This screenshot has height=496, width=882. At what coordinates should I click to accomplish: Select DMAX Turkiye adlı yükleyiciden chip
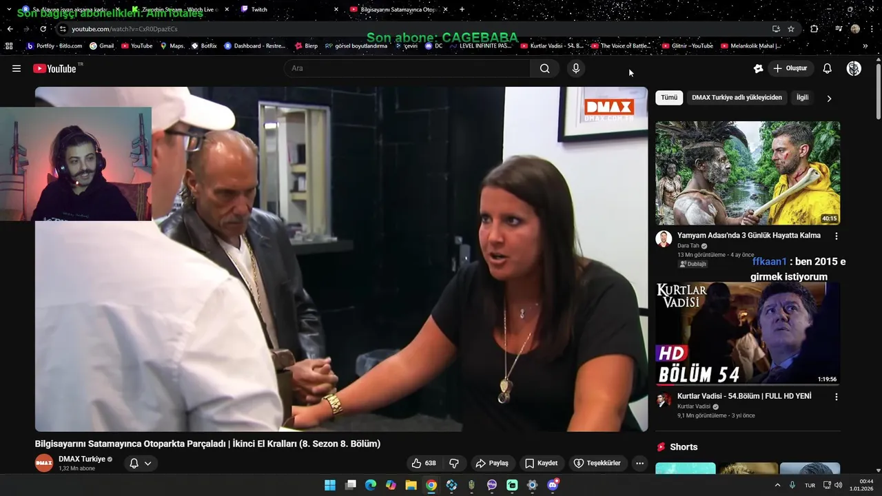737,98
